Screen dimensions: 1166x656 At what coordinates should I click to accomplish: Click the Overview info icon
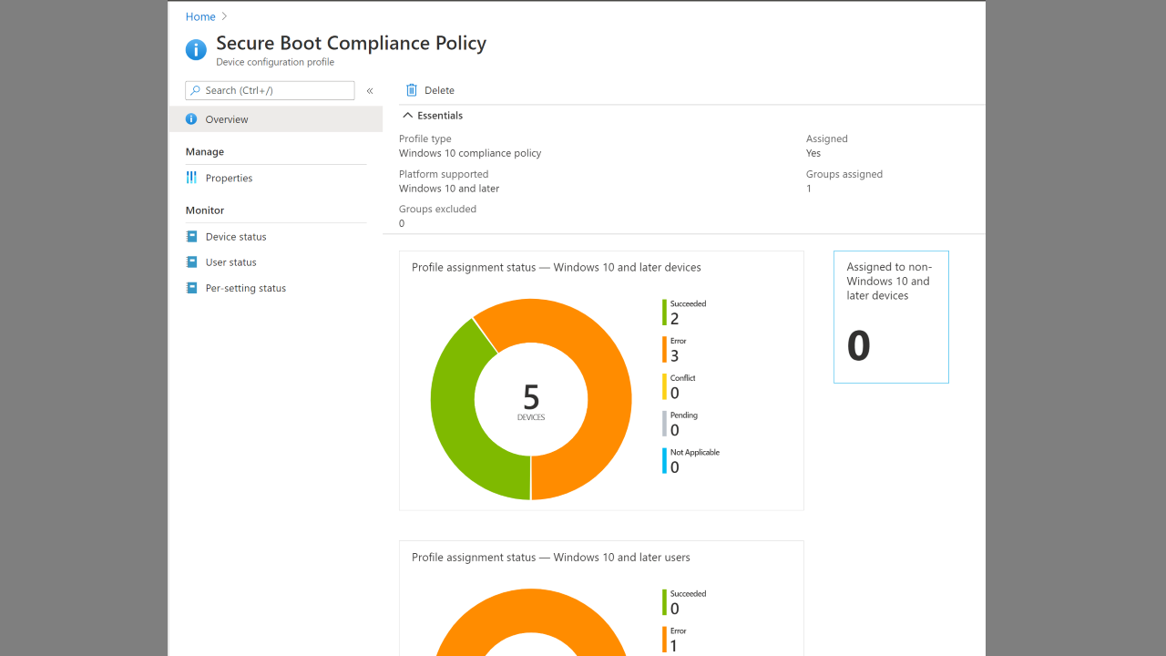191,119
